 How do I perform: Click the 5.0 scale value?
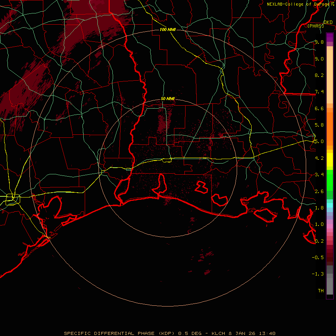point(319,141)
